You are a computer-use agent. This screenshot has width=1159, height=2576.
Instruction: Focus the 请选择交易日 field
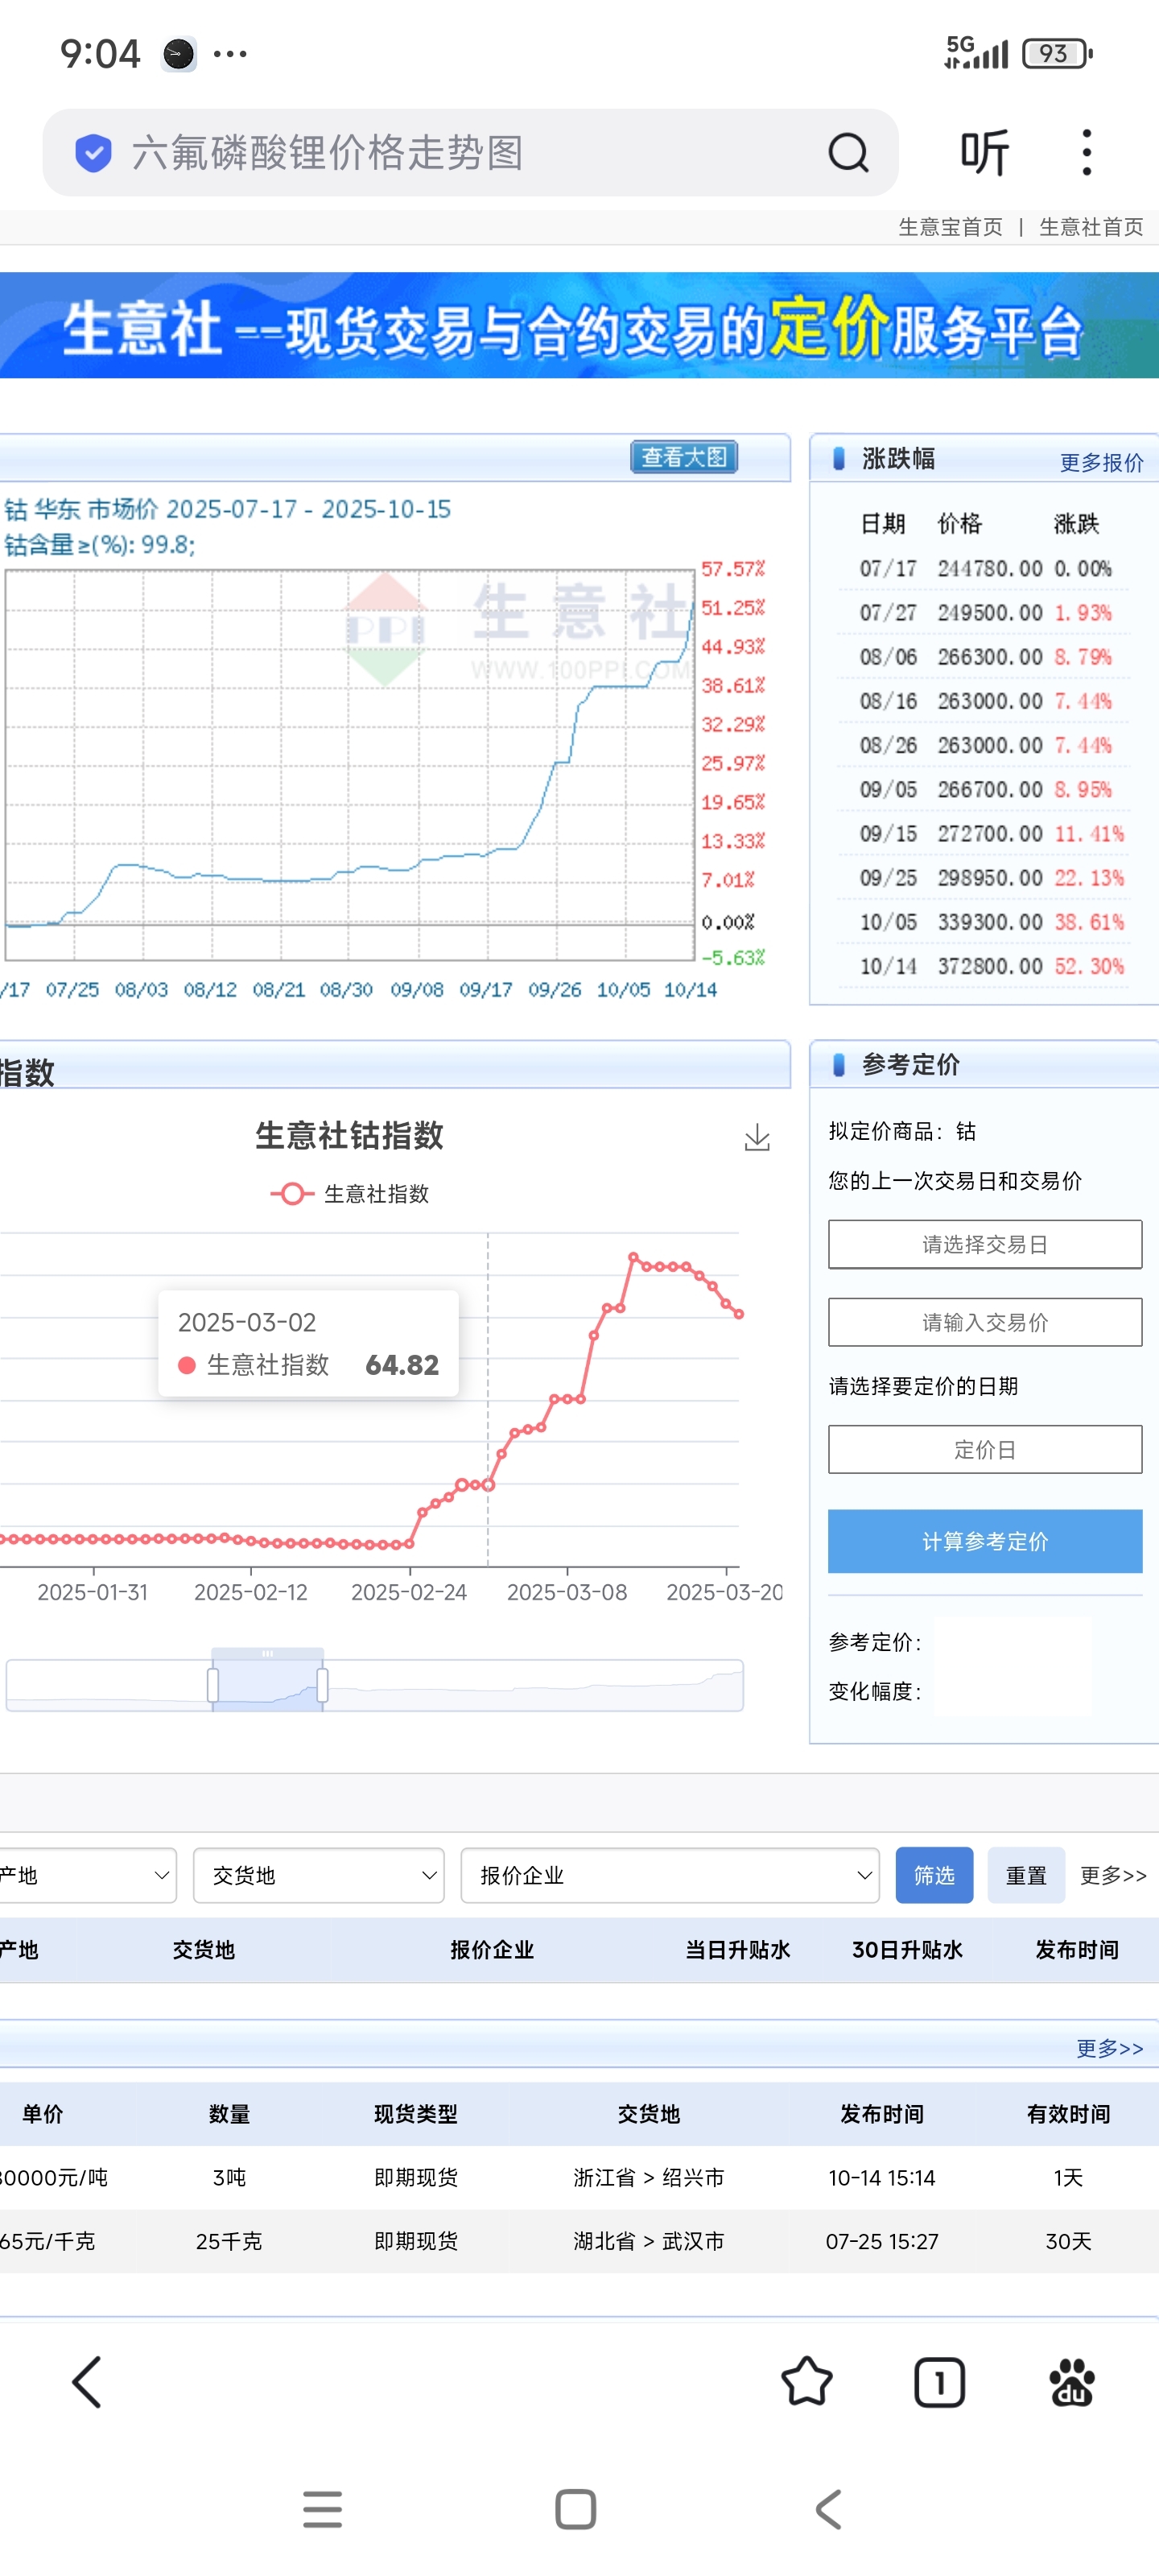985,1244
